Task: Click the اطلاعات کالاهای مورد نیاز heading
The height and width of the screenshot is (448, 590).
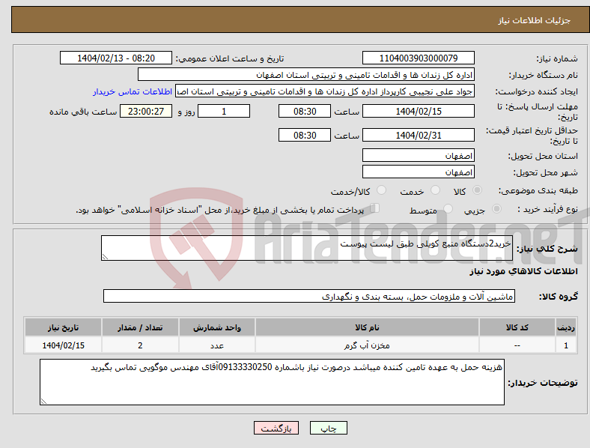Action: click(523, 271)
